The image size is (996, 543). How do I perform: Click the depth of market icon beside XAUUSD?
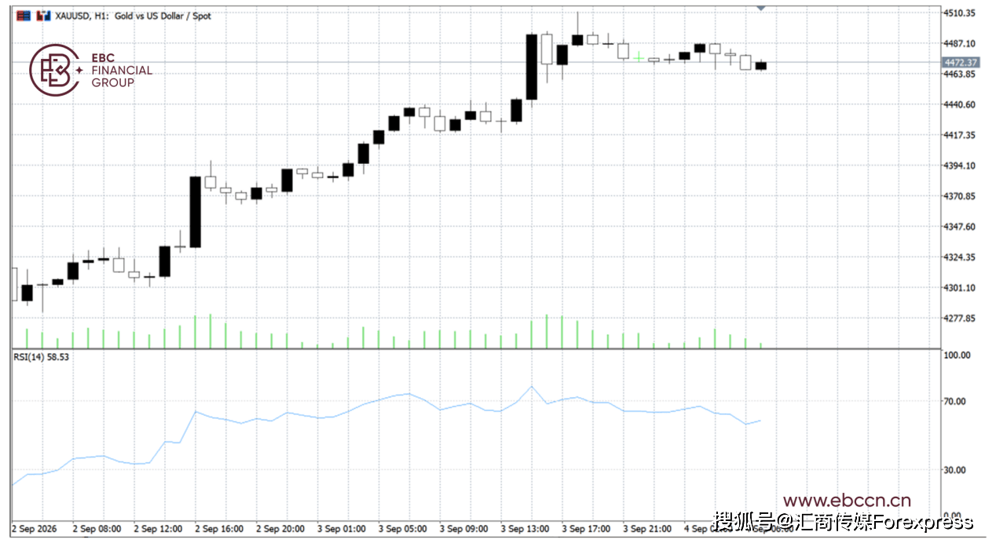[x=42, y=15]
